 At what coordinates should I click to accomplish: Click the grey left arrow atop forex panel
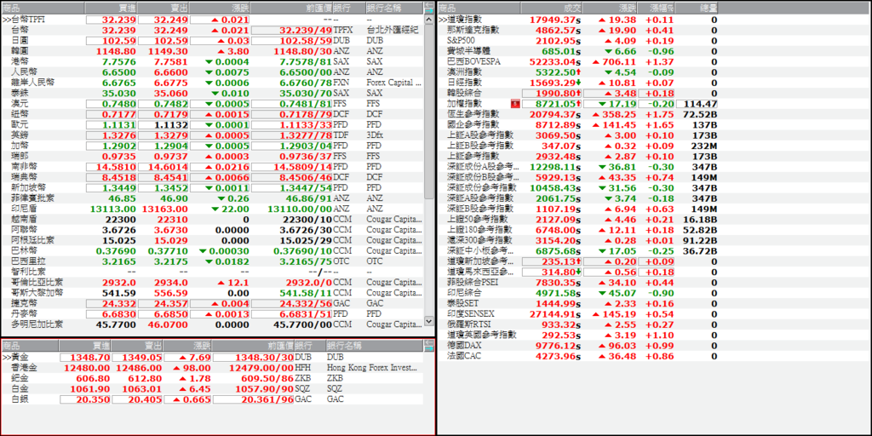coord(428,5)
